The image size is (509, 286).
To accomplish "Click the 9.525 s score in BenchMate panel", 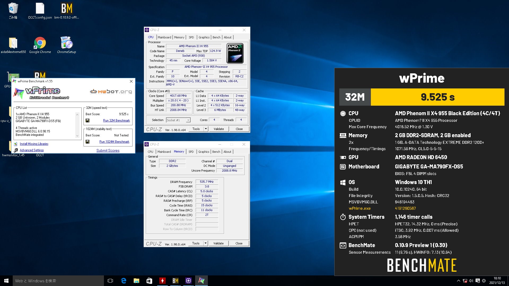I will pos(438,97).
